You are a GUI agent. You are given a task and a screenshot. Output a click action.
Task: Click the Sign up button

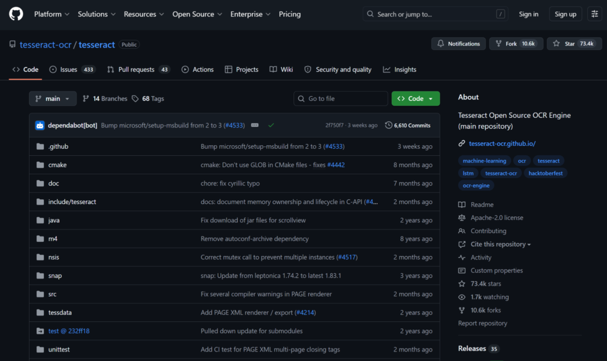[565, 14]
